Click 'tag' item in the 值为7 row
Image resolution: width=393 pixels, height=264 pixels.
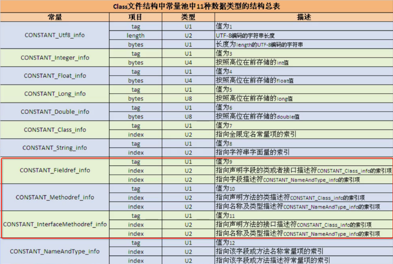(x=136, y=126)
